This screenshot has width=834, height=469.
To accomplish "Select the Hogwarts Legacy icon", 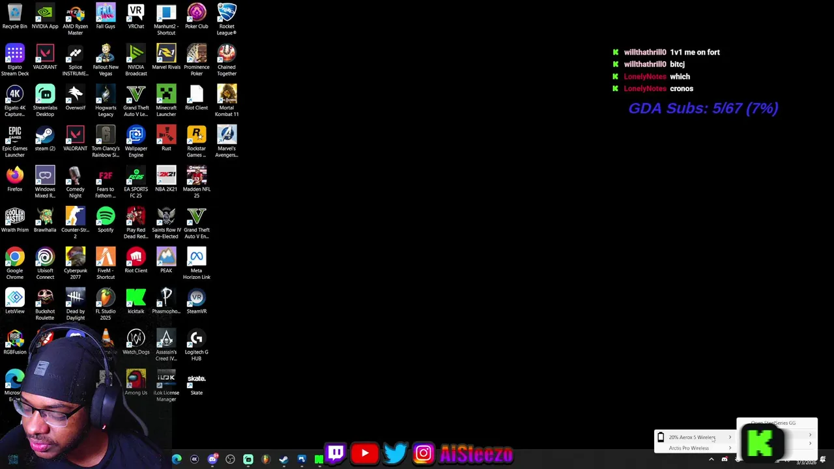I will pyautogui.click(x=106, y=101).
